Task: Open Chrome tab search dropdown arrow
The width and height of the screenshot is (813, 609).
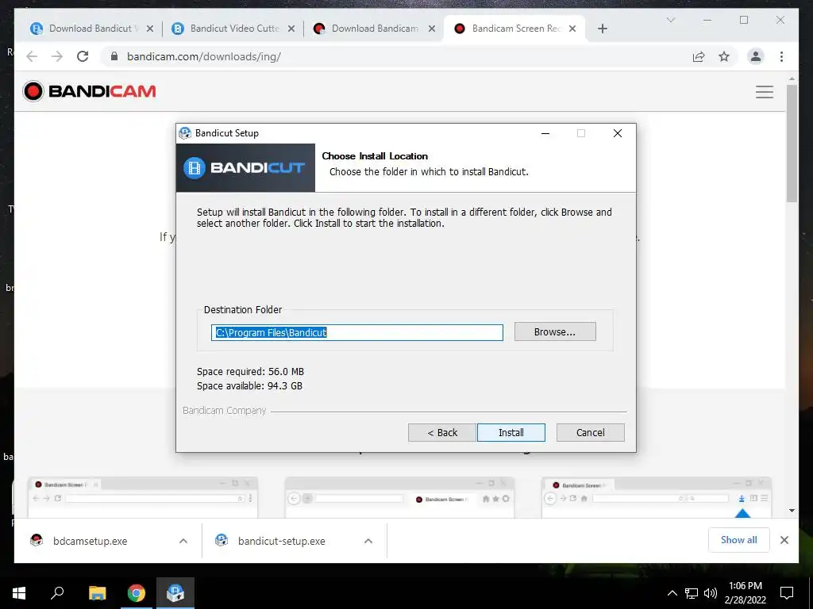Action: 670,20
